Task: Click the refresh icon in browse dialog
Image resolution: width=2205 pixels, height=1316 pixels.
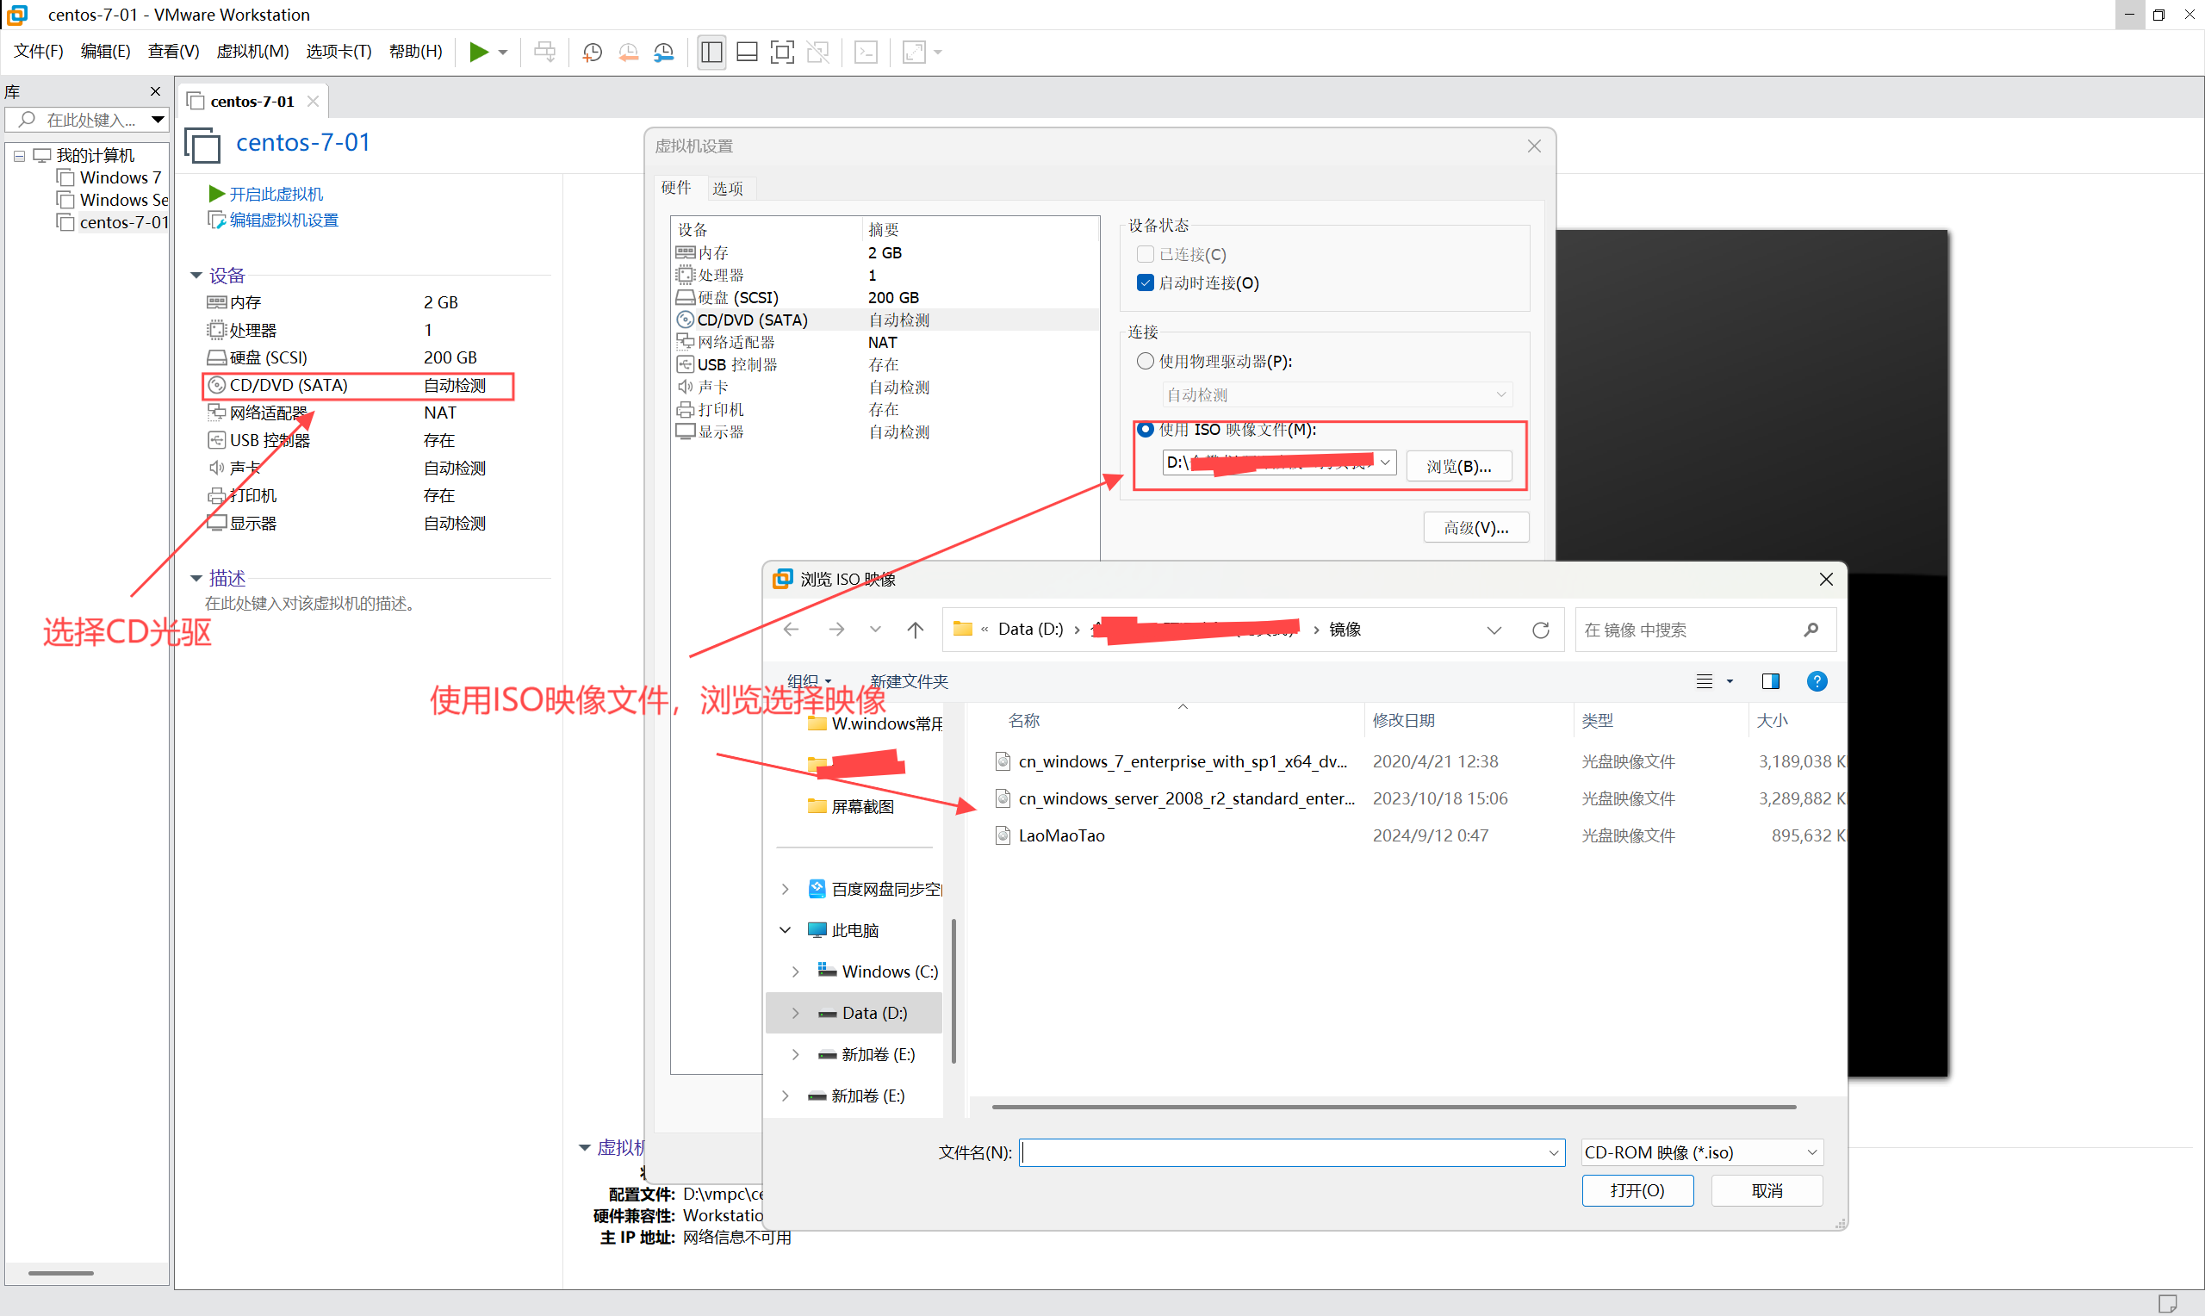Action: [x=1541, y=630]
